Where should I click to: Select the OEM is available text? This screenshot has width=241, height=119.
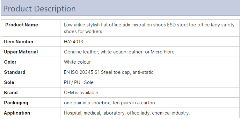tap(81, 93)
